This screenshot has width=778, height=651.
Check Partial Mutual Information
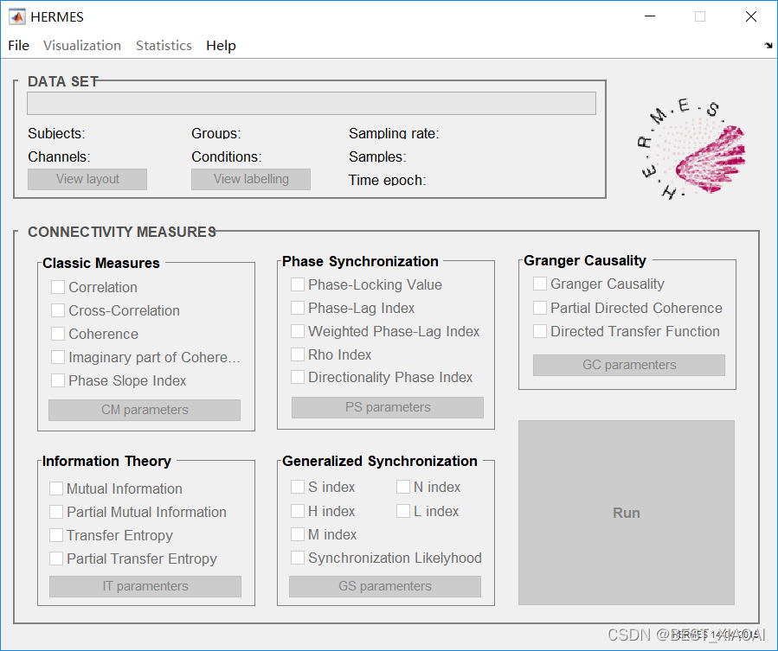pos(56,512)
